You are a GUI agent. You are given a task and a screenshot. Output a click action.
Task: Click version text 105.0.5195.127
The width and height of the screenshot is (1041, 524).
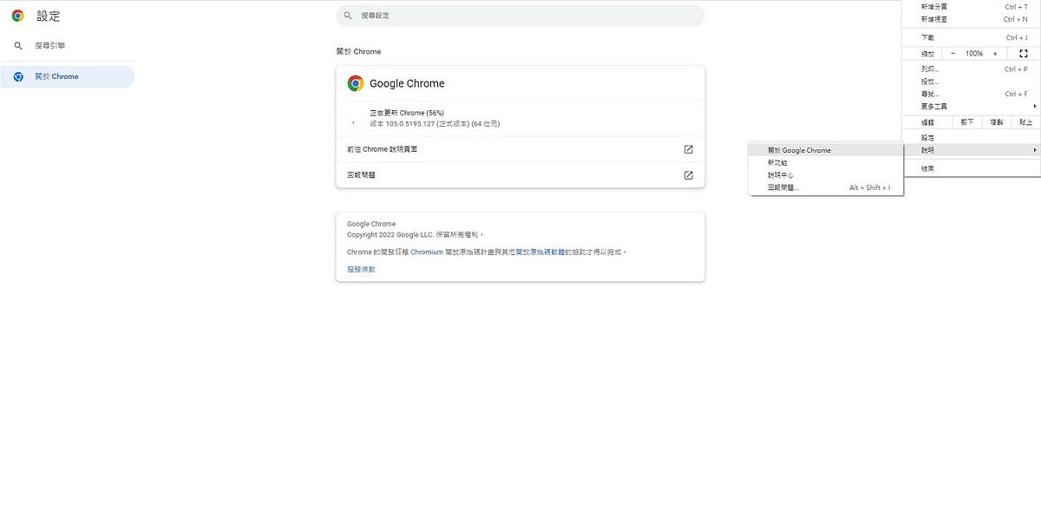point(435,124)
